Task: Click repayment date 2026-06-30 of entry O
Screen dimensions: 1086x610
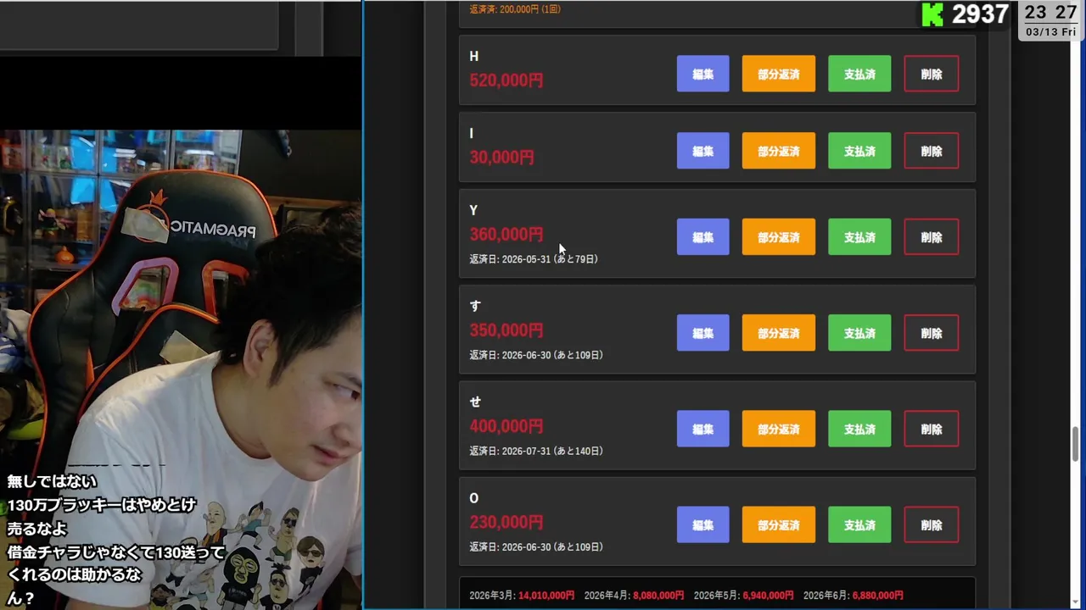Action: (x=536, y=546)
